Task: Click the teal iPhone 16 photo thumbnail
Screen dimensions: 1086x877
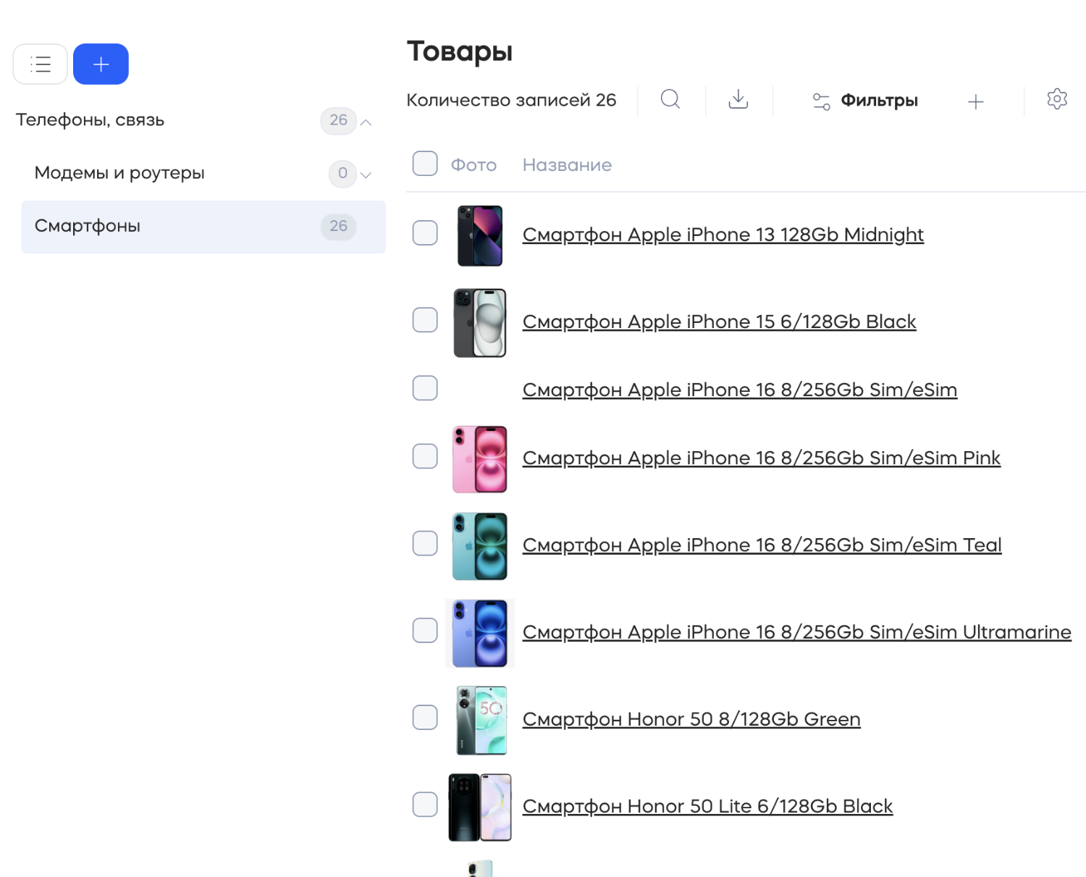Action: pyautogui.click(x=480, y=546)
